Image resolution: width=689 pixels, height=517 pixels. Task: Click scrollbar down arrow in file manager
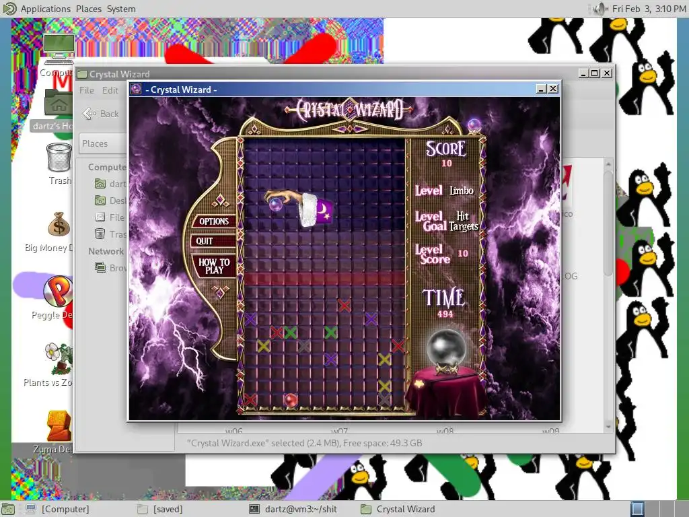click(x=608, y=426)
